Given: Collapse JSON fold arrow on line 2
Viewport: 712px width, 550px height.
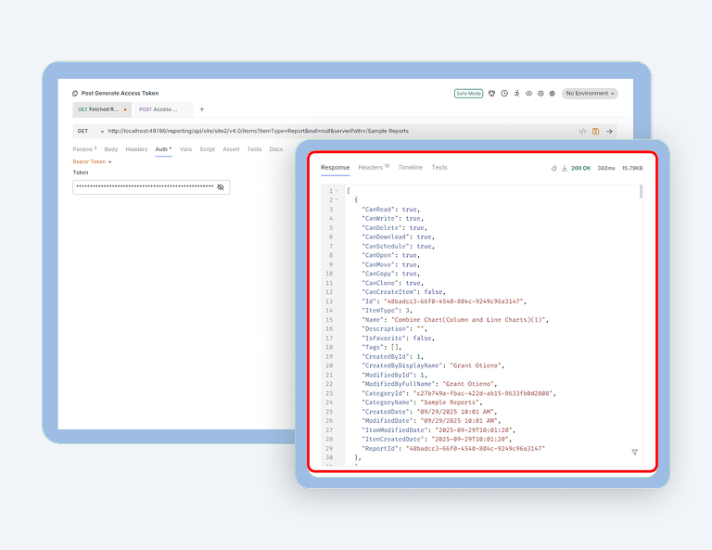Looking at the screenshot, I should pos(337,200).
